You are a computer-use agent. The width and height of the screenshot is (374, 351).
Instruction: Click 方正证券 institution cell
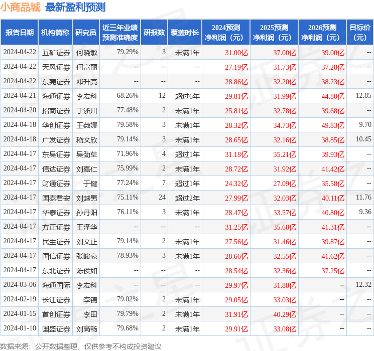pos(56,227)
